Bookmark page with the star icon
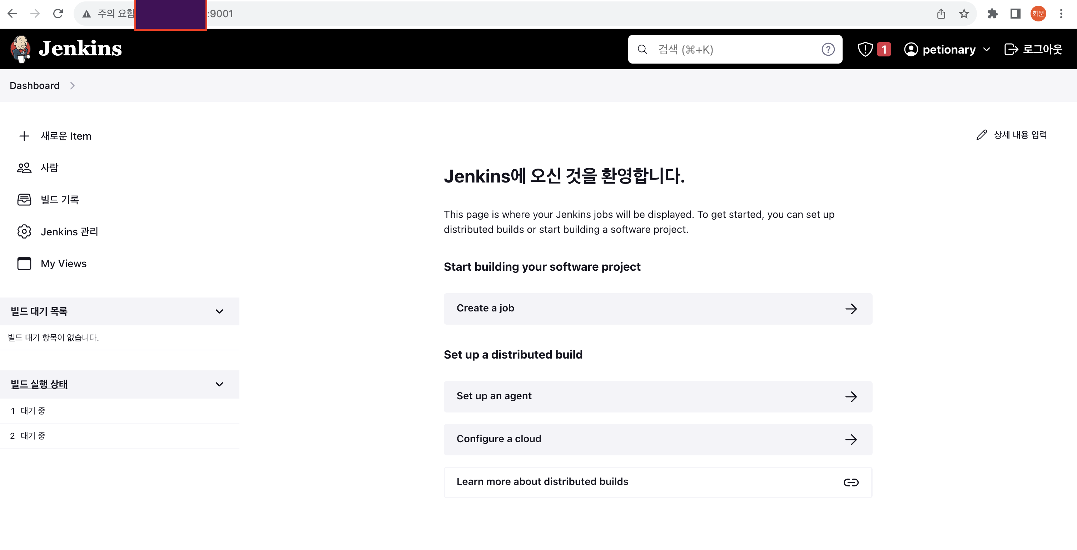 tap(964, 14)
